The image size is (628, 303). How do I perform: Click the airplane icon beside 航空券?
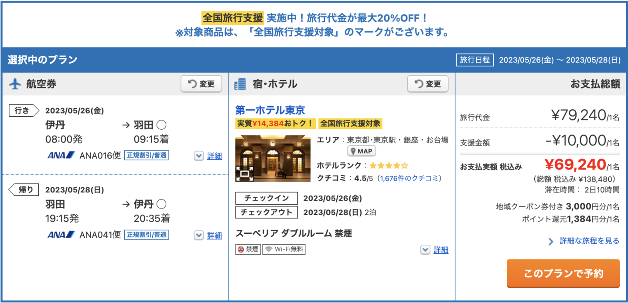15,84
